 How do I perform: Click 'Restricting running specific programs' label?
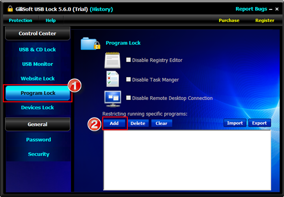point(145,114)
